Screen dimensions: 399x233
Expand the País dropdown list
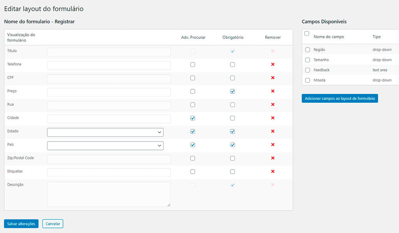click(105, 146)
